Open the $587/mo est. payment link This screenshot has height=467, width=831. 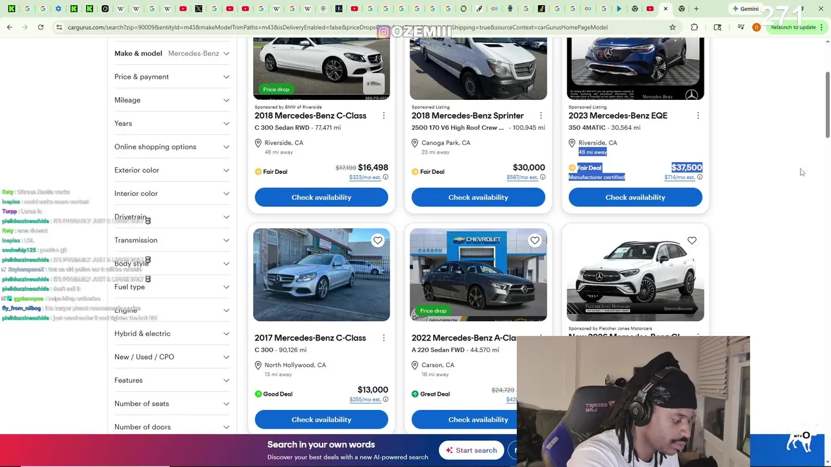[x=522, y=177]
